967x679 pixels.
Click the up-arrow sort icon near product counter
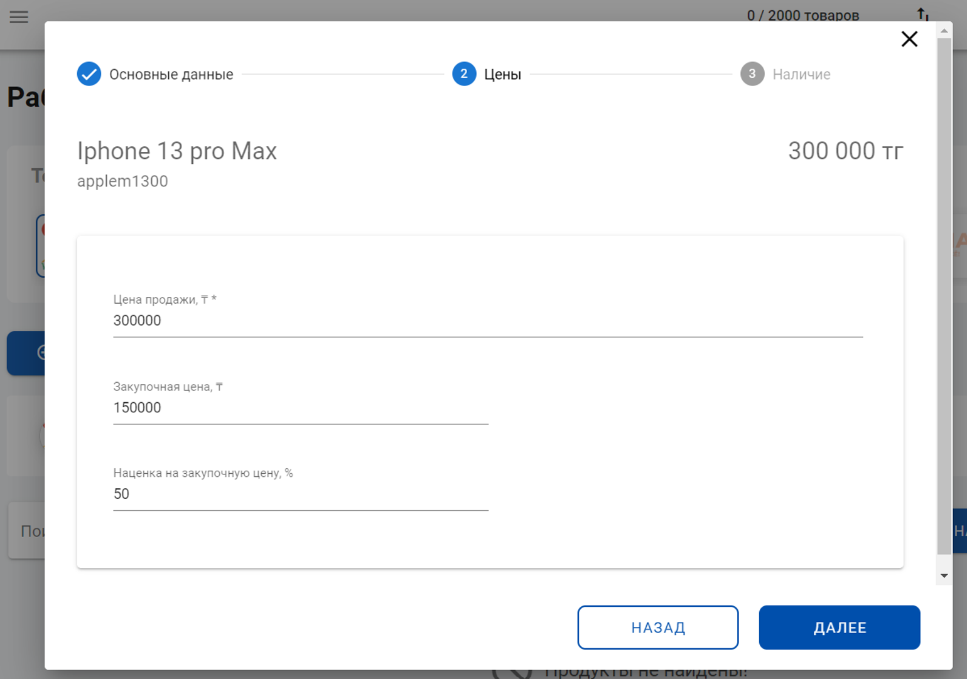pos(922,14)
